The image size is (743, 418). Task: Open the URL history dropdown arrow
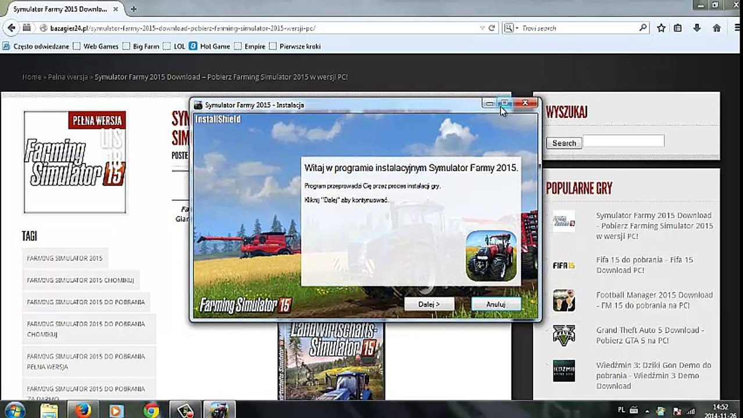click(482, 28)
